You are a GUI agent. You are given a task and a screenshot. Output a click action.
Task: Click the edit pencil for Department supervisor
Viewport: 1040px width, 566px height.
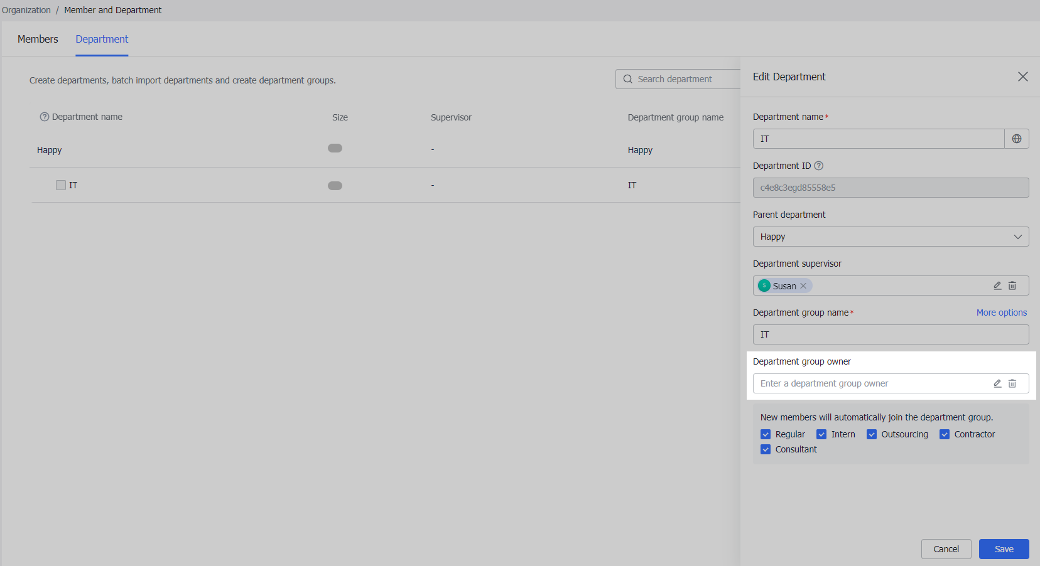pyautogui.click(x=997, y=286)
